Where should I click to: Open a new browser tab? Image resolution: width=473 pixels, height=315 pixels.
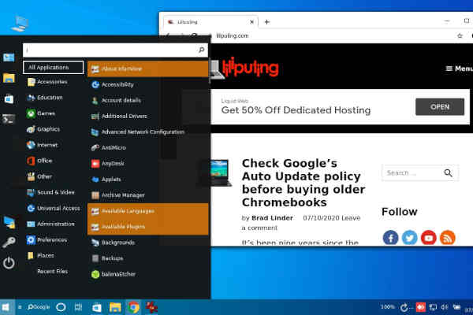pos(267,22)
